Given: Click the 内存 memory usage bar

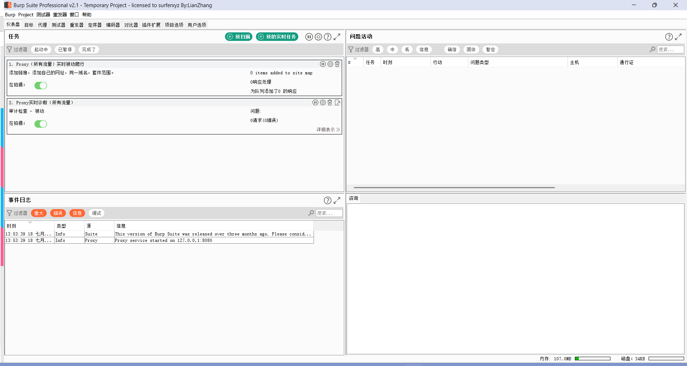Looking at the screenshot, I should pyautogui.click(x=593, y=359).
